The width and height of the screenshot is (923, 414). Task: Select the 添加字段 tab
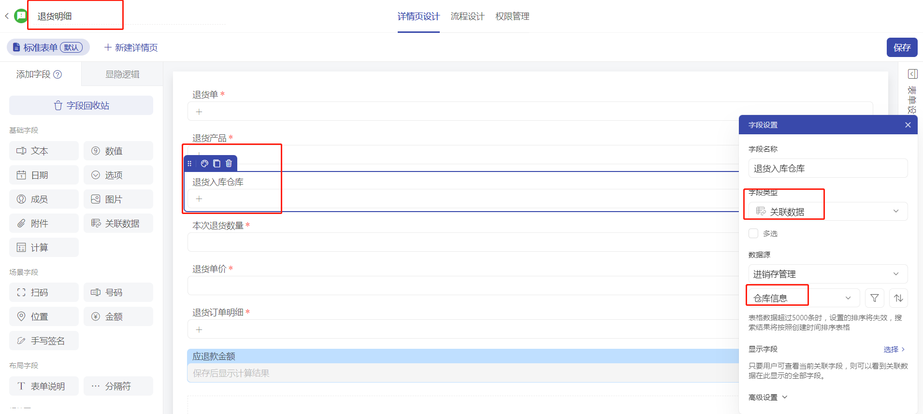(x=41, y=74)
